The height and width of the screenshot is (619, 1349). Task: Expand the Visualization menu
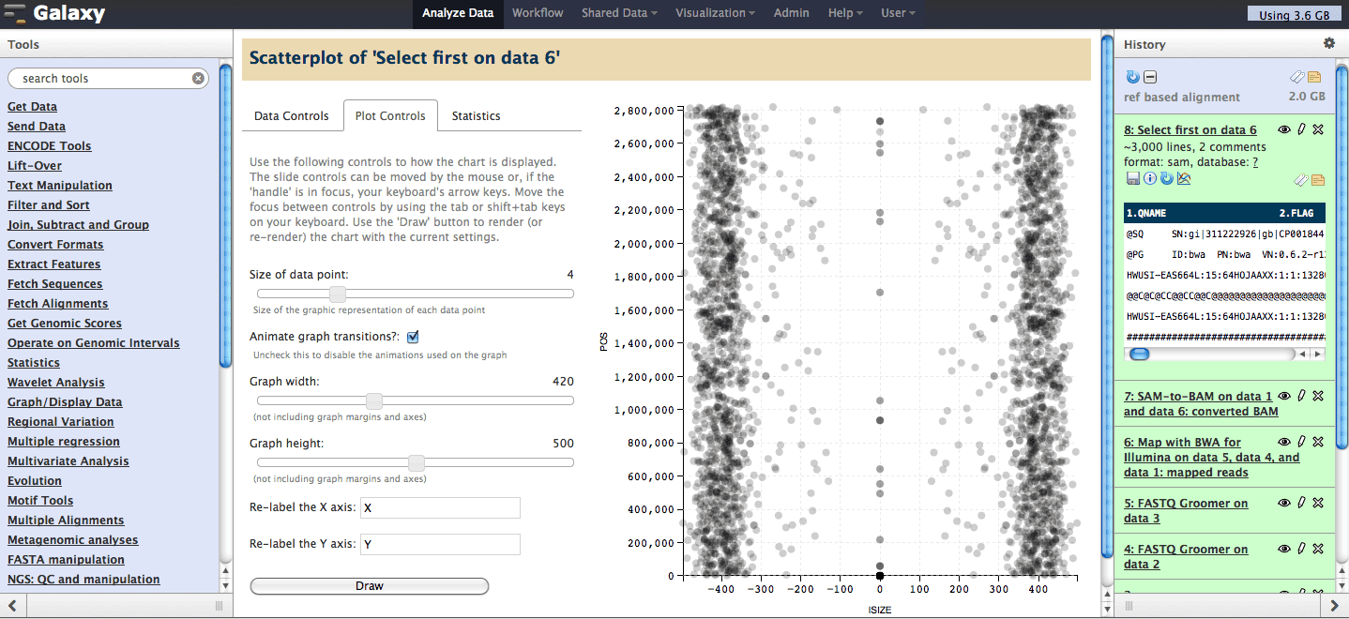pyautogui.click(x=714, y=13)
